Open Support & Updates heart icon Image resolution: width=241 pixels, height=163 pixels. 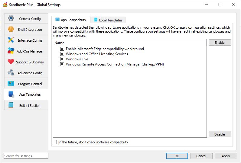(x=11, y=62)
